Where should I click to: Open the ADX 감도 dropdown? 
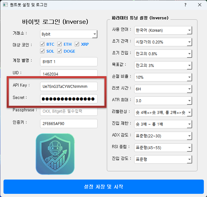tap(163, 136)
